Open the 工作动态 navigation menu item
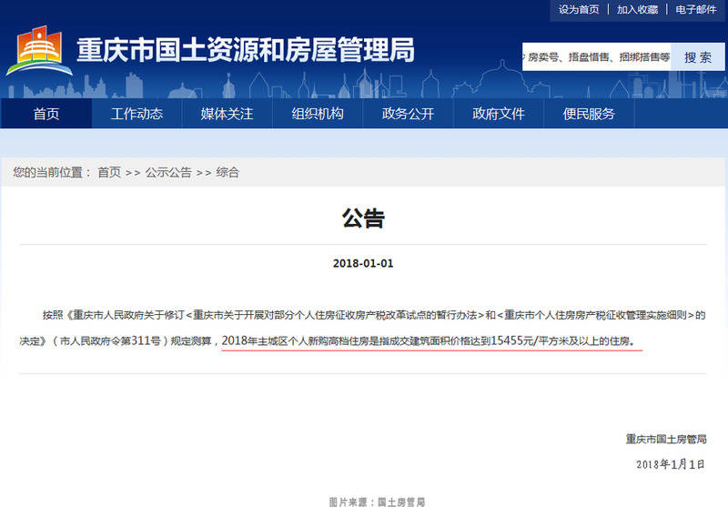This screenshot has height=507, width=728. pos(136,114)
